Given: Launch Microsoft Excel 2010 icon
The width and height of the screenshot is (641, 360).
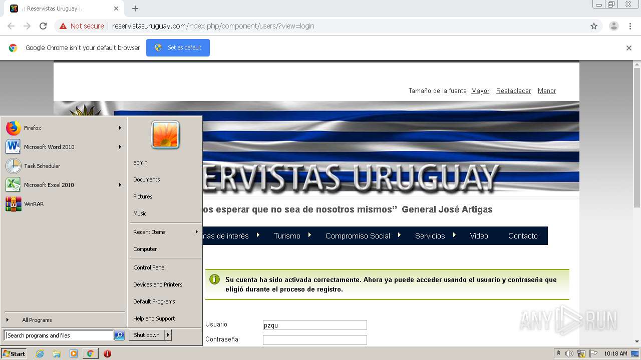Looking at the screenshot, I should point(13,185).
